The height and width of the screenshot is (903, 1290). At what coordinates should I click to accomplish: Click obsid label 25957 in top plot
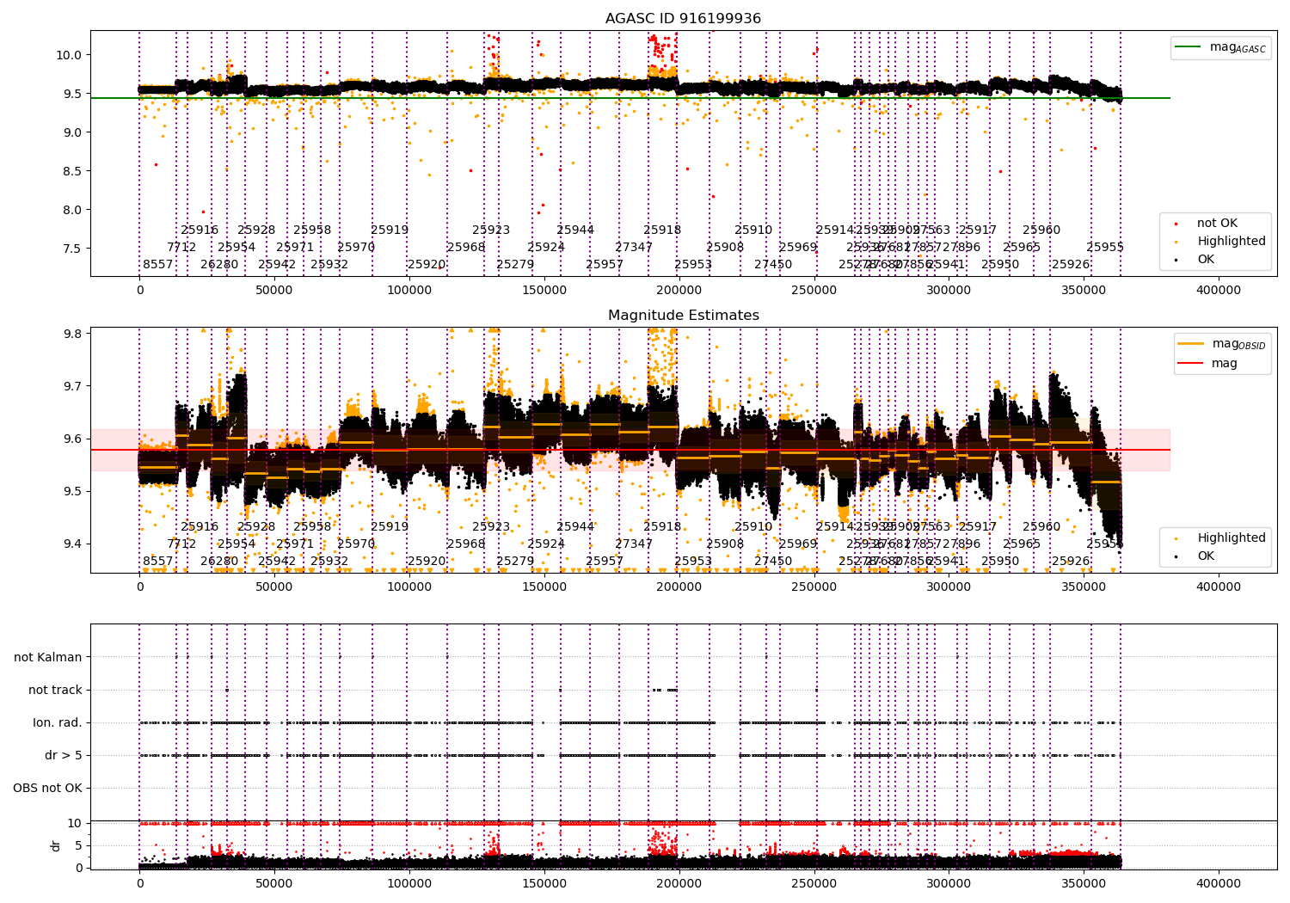point(605,265)
